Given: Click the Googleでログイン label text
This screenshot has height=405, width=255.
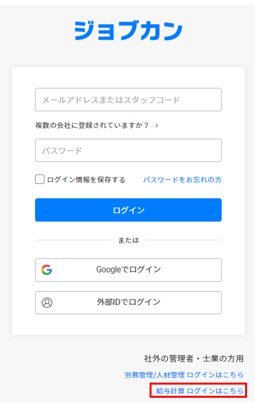Looking at the screenshot, I should tap(128, 269).
